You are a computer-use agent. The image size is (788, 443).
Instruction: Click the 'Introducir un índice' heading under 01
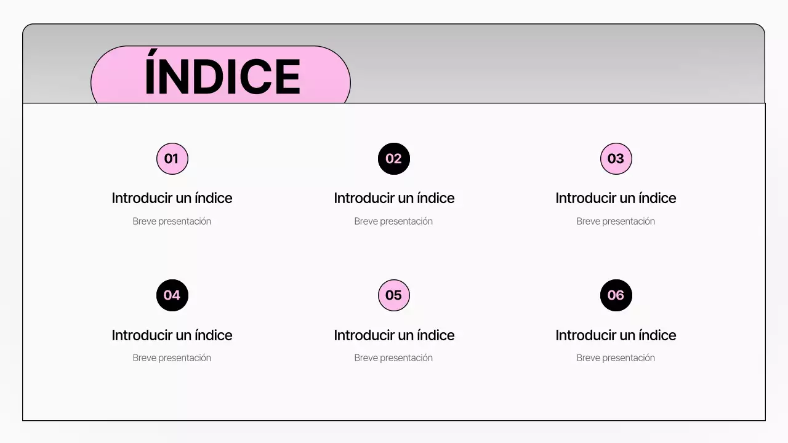point(172,198)
